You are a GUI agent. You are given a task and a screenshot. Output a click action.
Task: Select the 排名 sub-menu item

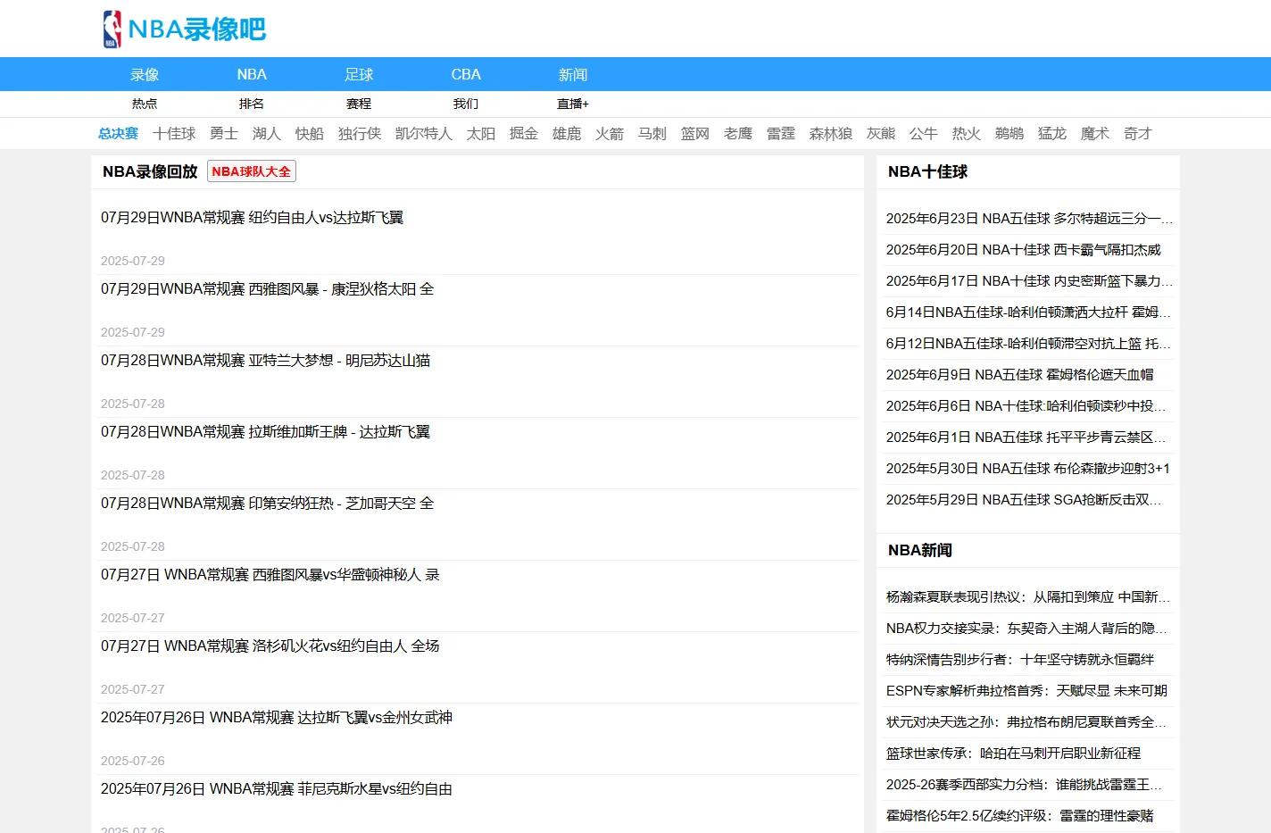click(x=252, y=104)
